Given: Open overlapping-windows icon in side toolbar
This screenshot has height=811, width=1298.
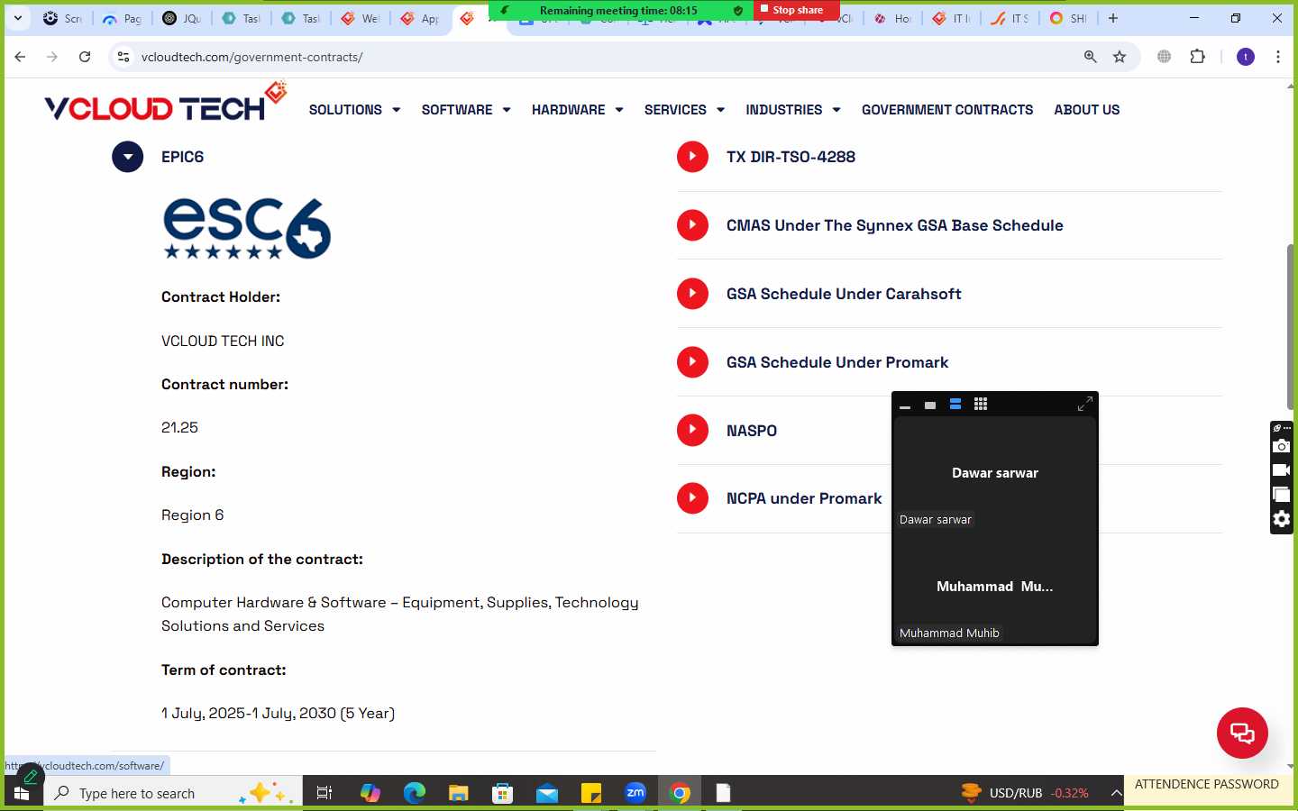Looking at the screenshot, I should [1282, 495].
